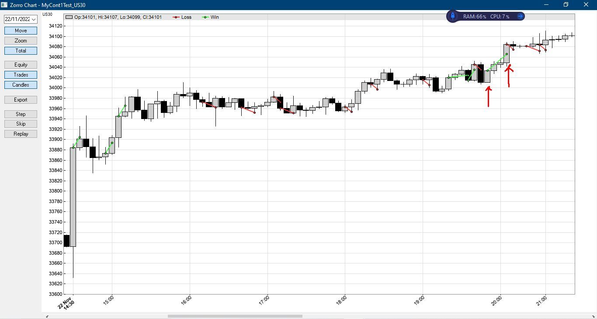Click the candle legend box icon
The height and width of the screenshot is (319, 597).
[x=69, y=17]
